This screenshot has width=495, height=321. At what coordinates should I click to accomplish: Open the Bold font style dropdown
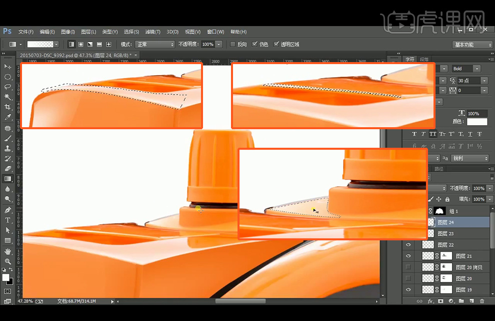tap(465, 69)
